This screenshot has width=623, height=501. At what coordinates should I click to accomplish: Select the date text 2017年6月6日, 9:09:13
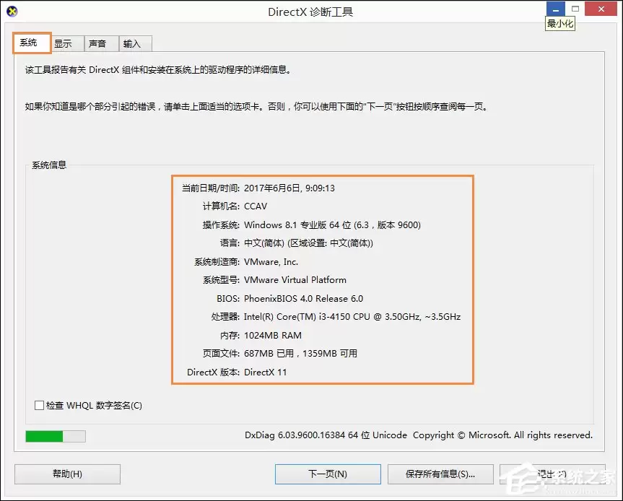click(289, 188)
